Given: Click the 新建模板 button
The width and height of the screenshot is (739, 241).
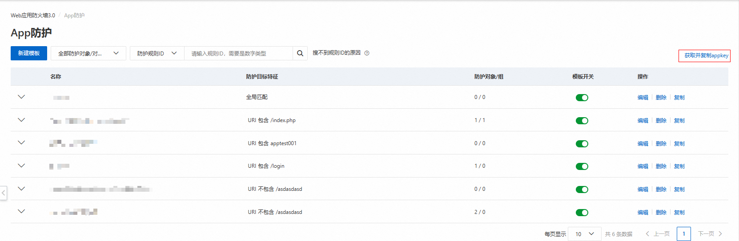Looking at the screenshot, I should (29, 53).
